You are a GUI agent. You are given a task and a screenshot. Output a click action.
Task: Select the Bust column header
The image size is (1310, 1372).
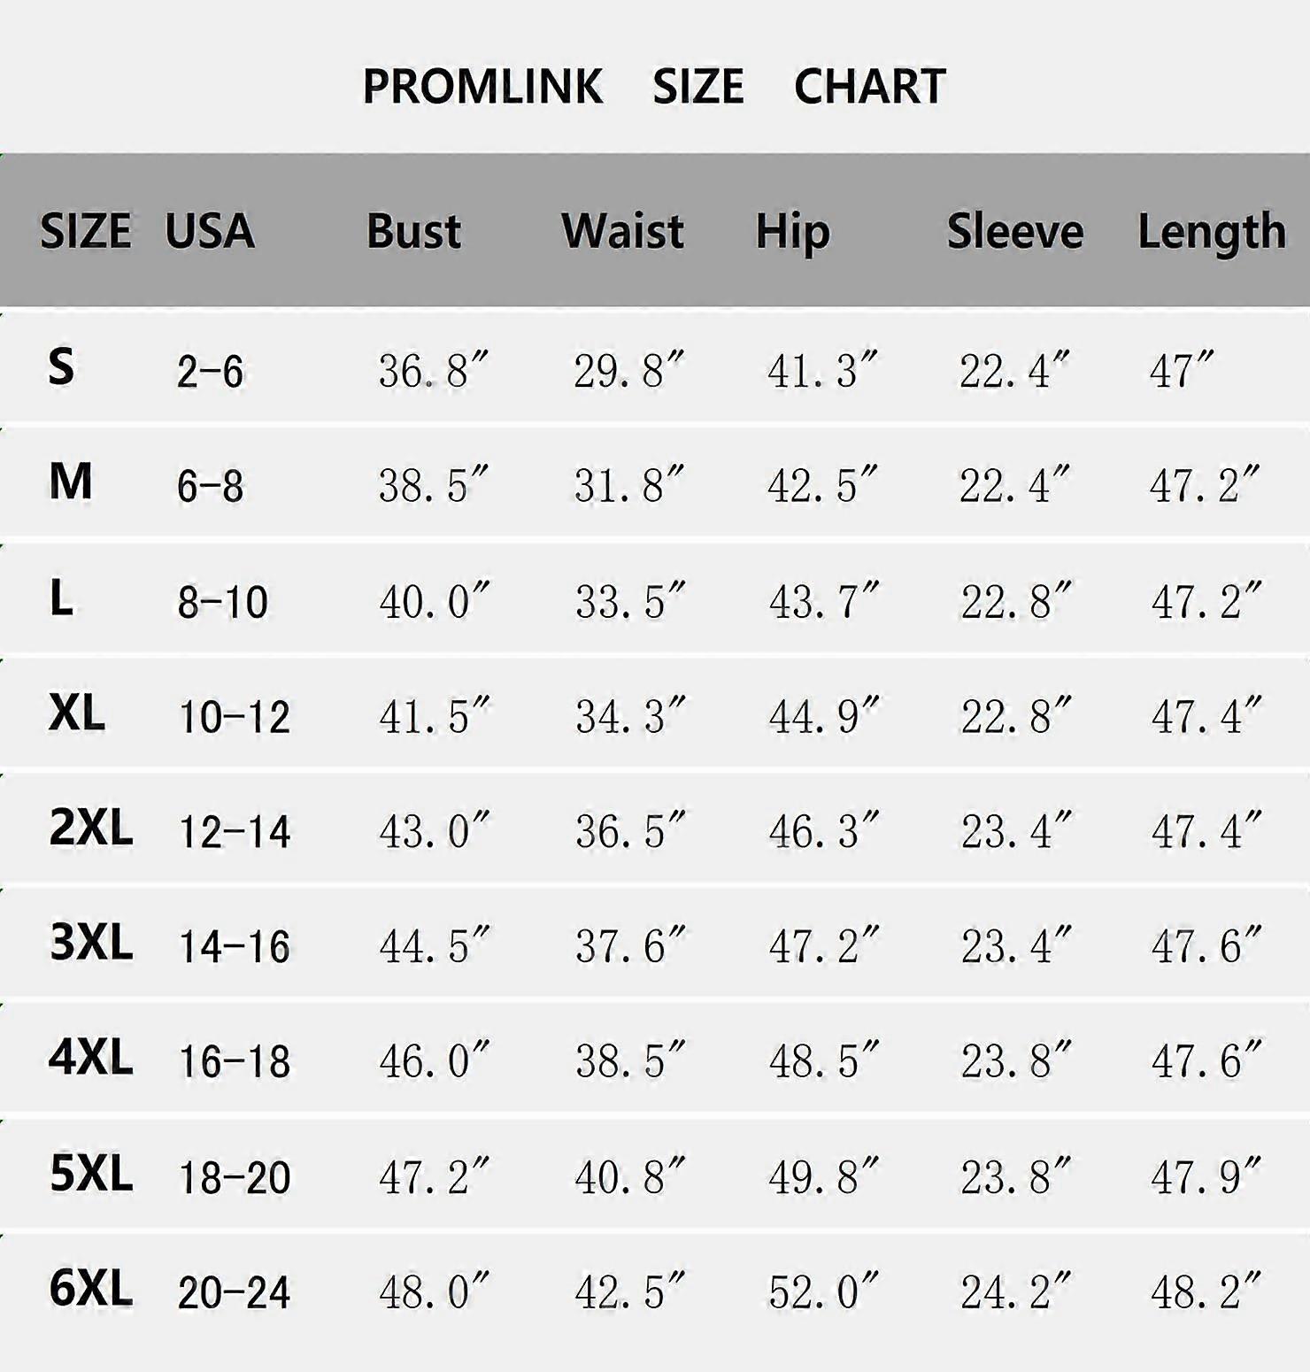click(x=414, y=231)
